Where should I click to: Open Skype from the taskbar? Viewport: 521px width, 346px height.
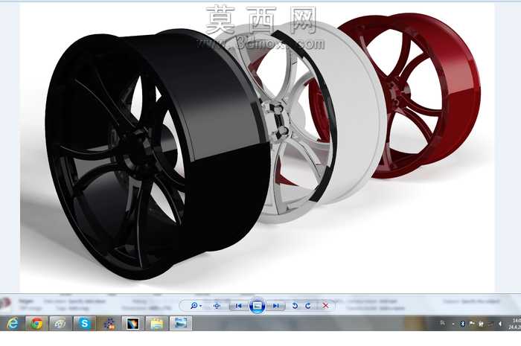84,323
